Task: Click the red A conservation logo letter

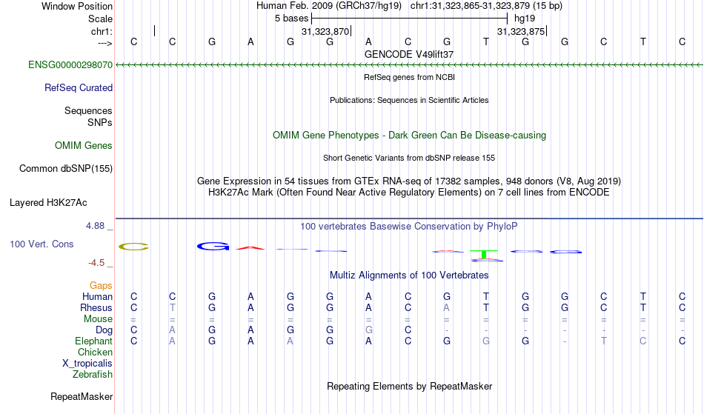Action: (x=250, y=247)
